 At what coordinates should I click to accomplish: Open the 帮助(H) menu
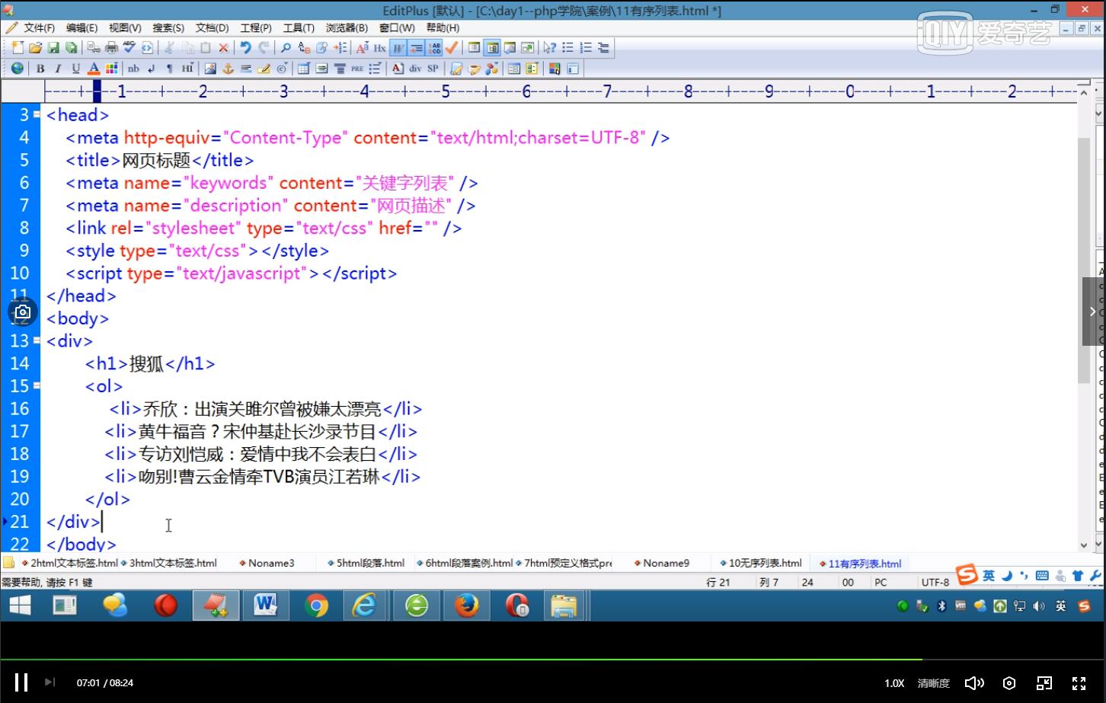click(x=443, y=27)
